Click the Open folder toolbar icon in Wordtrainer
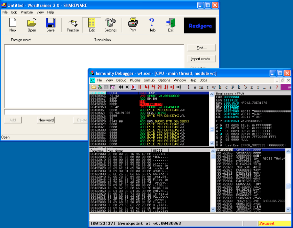293x228 pixels. point(32,25)
